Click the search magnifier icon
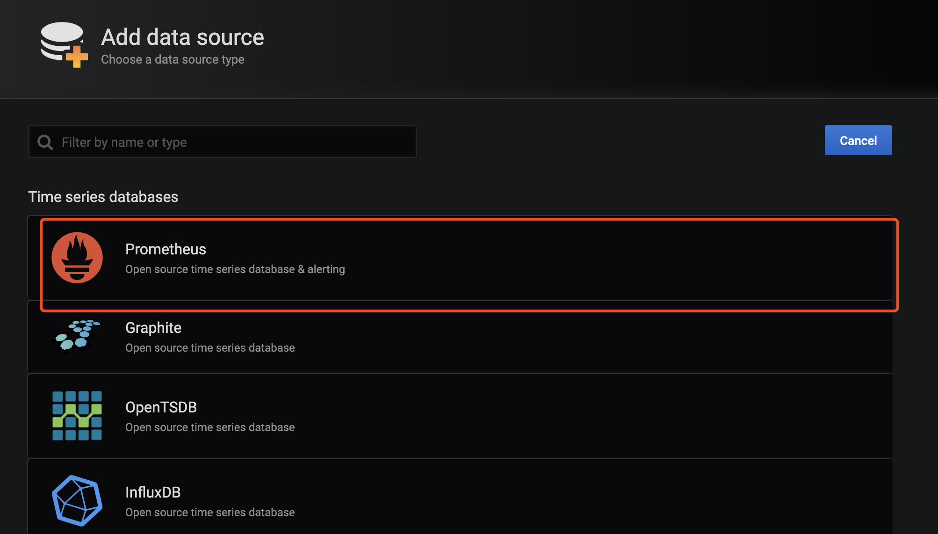This screenshot has height=534, width=938. click(x=45, y=142)
